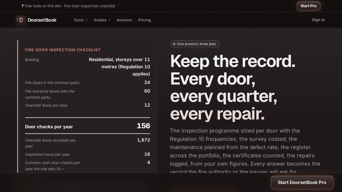Viewport: 342px width, 192px height.
Task: Click the 'One product, three jobs' badge
Action: 195,44
